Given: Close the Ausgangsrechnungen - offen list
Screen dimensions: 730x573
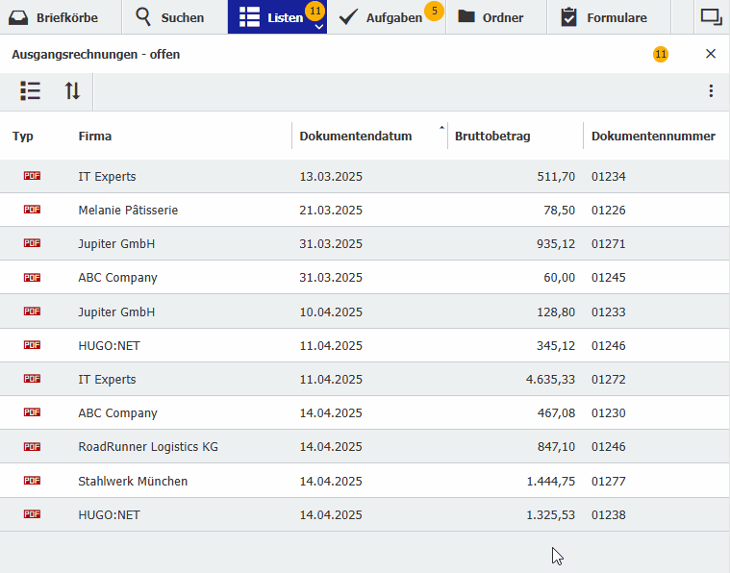Looking at the screenshot, I should [711, 54].
